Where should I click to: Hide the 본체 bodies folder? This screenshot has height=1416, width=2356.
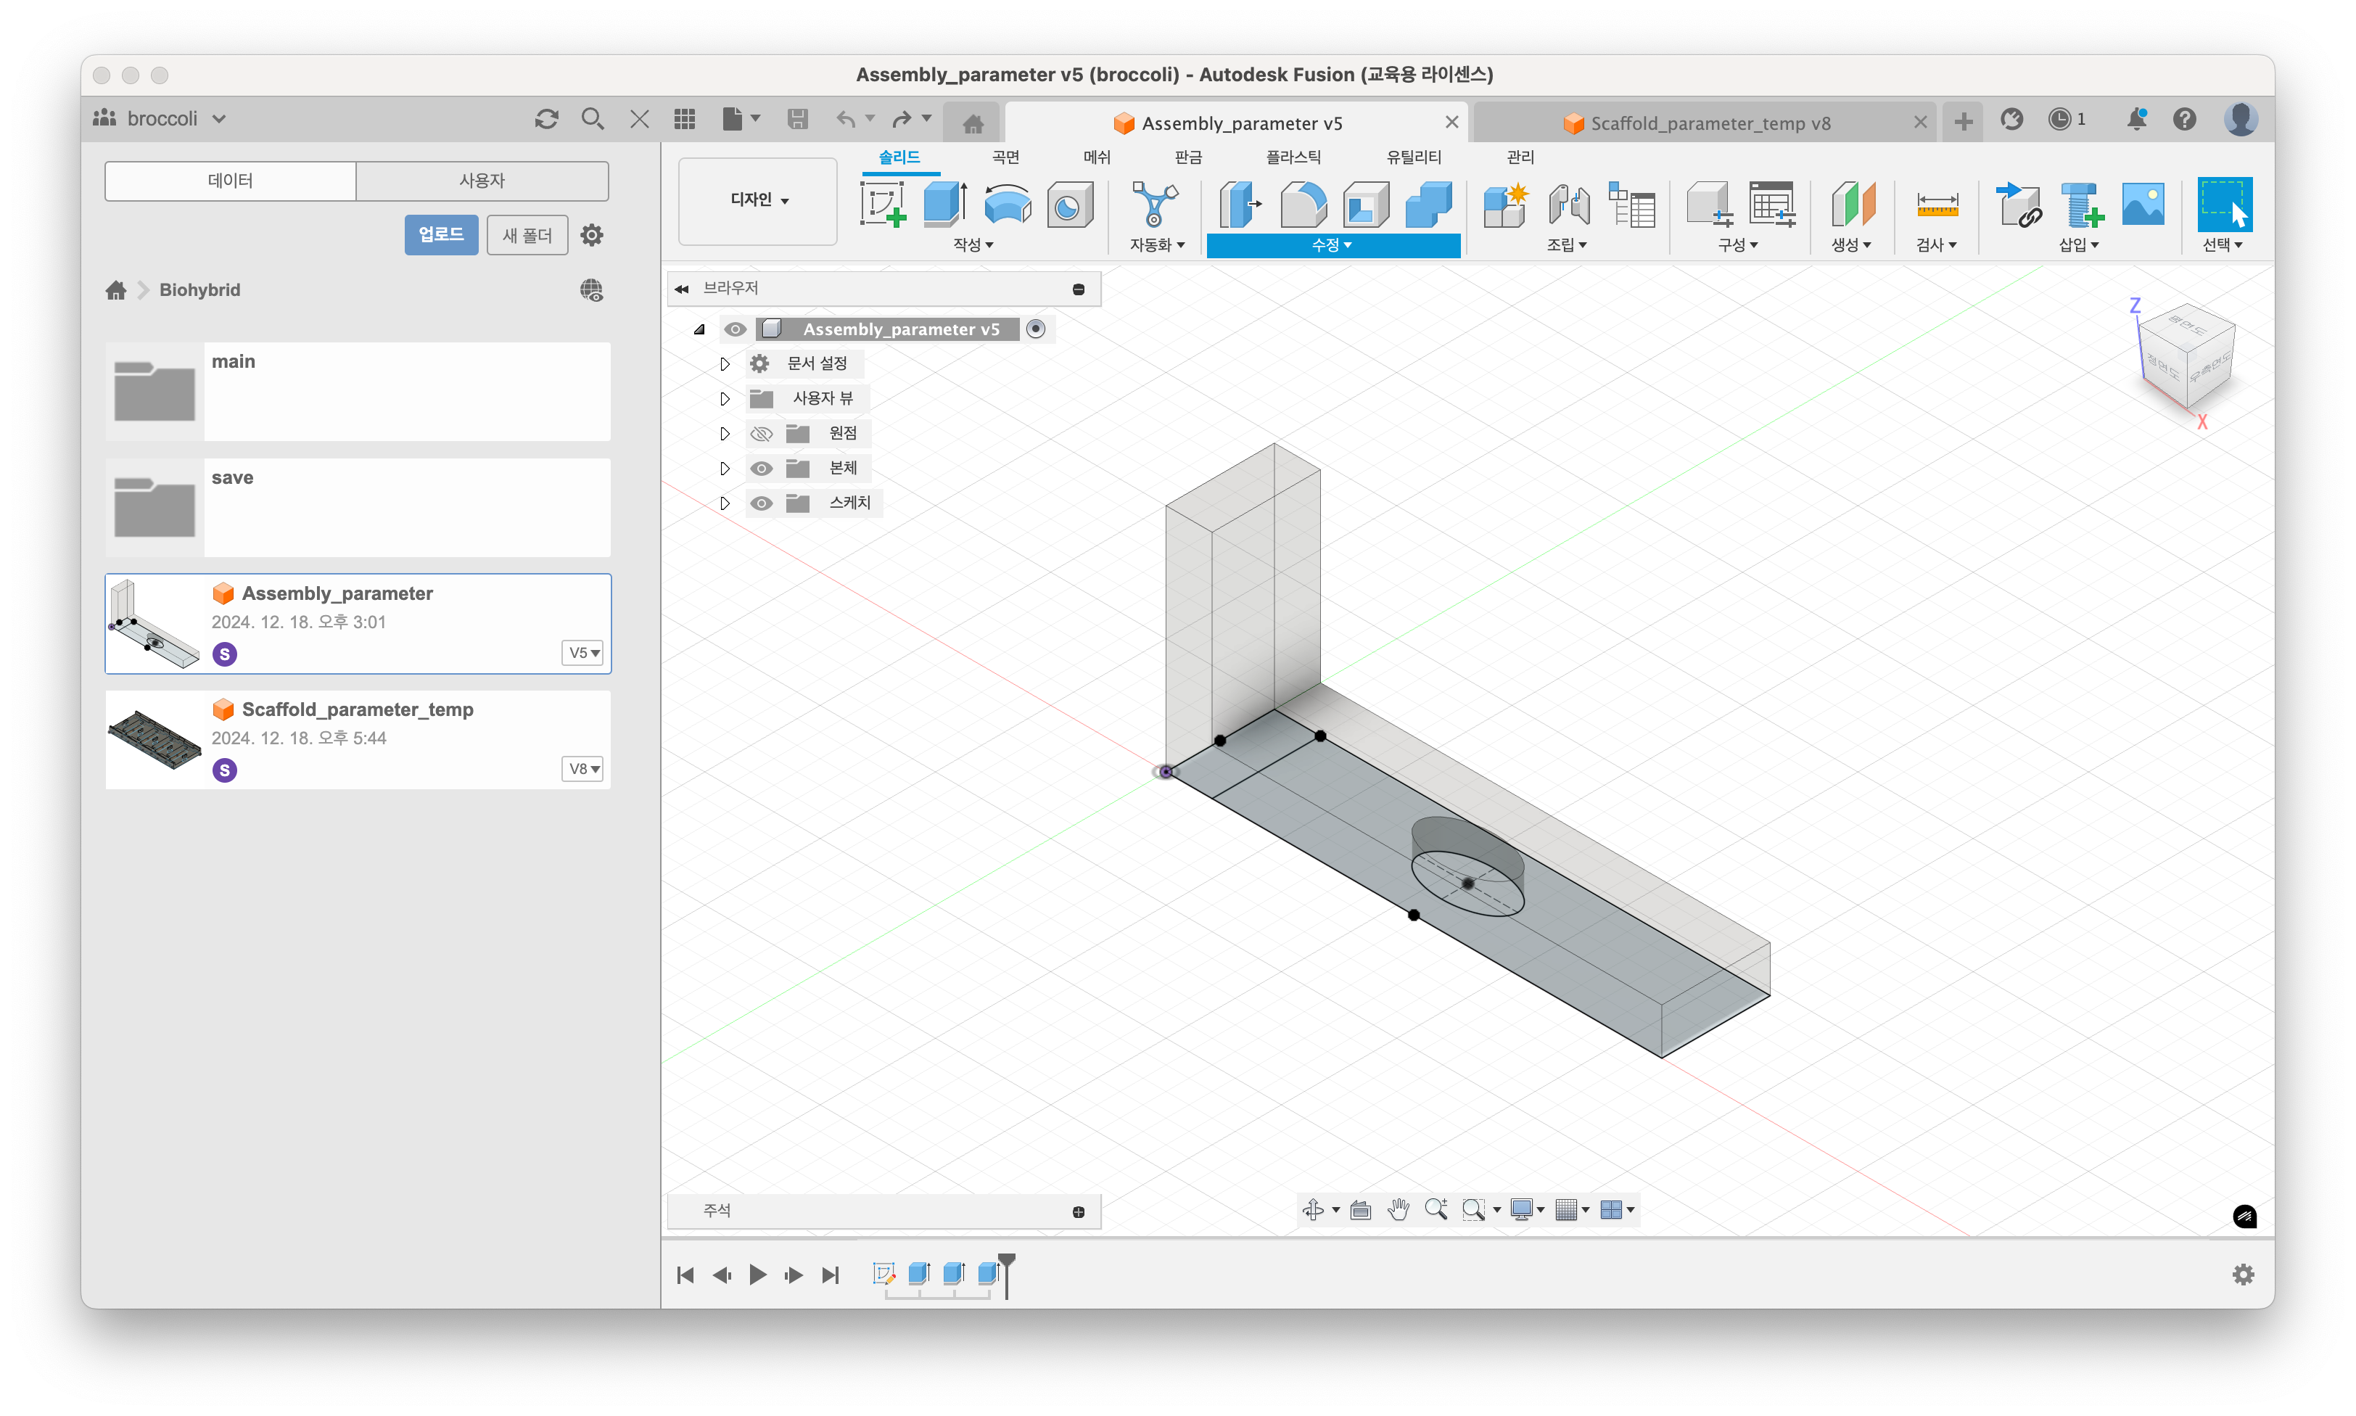(x=761, y=469)
